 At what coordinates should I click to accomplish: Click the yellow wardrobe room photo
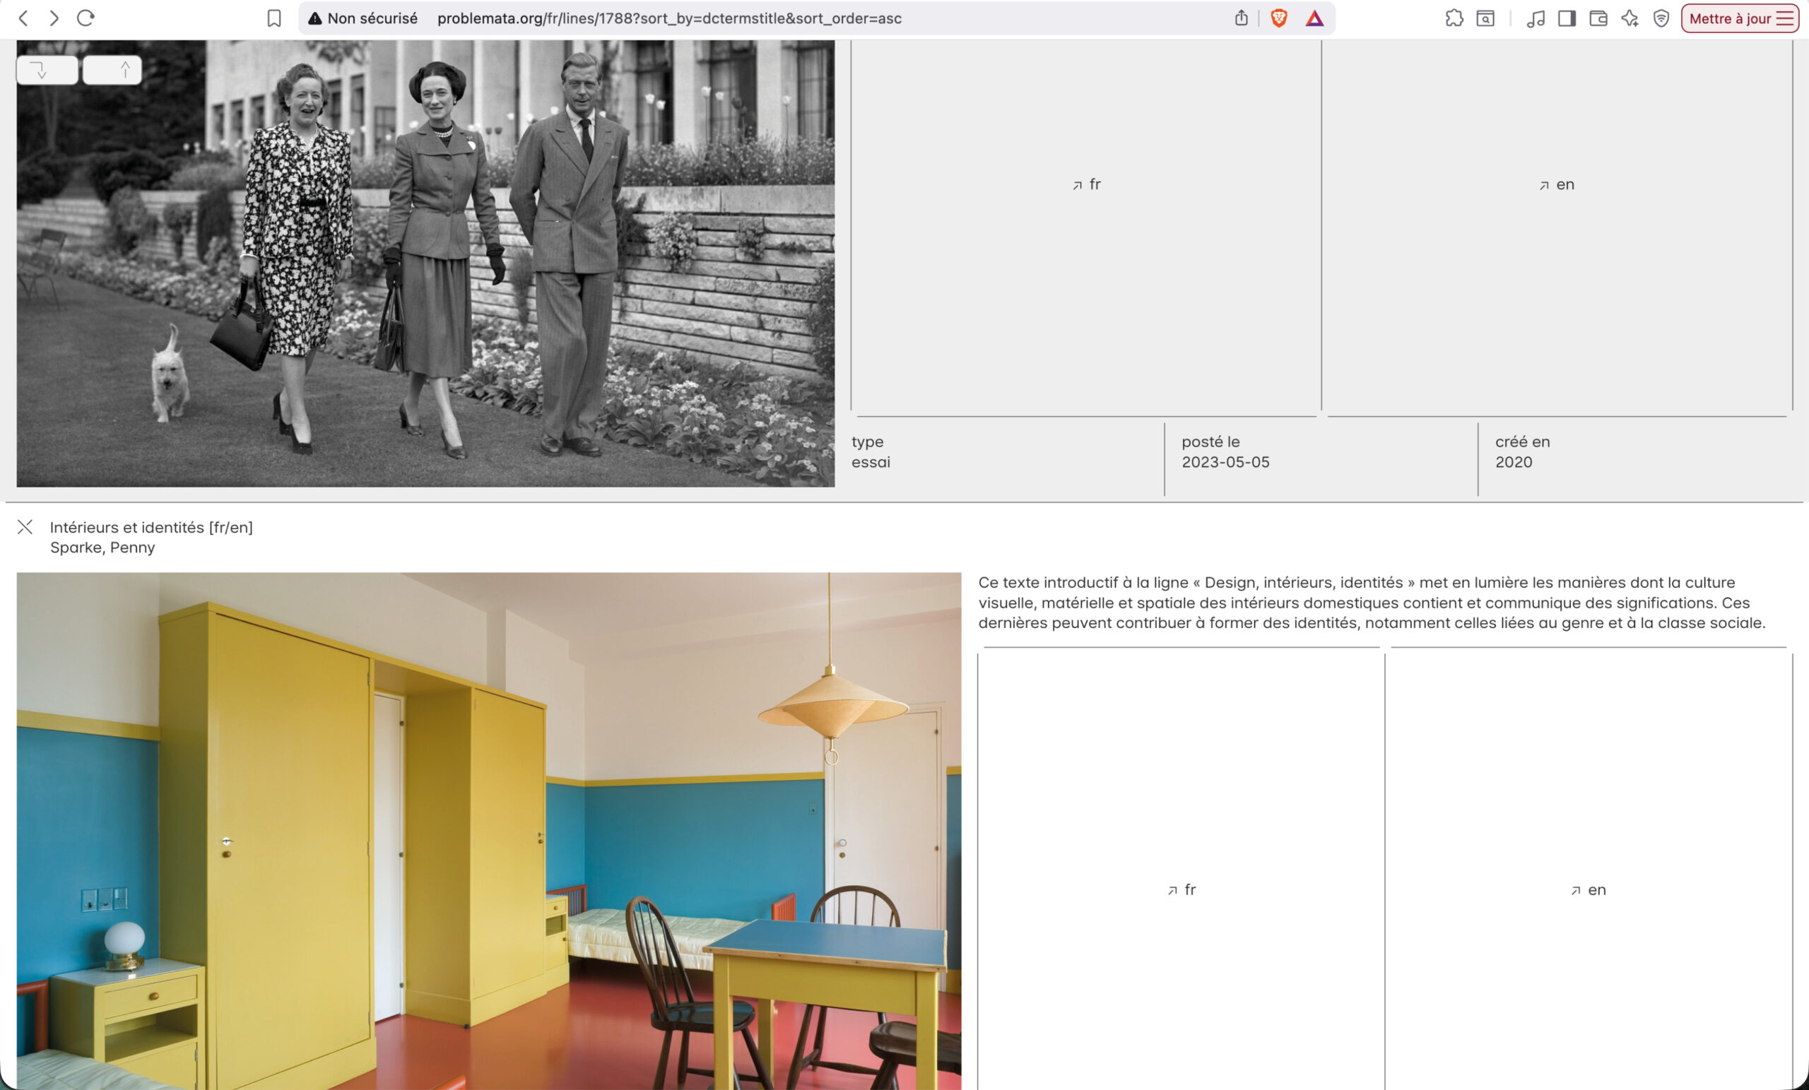pyautogui.click(x=488, y=829)
